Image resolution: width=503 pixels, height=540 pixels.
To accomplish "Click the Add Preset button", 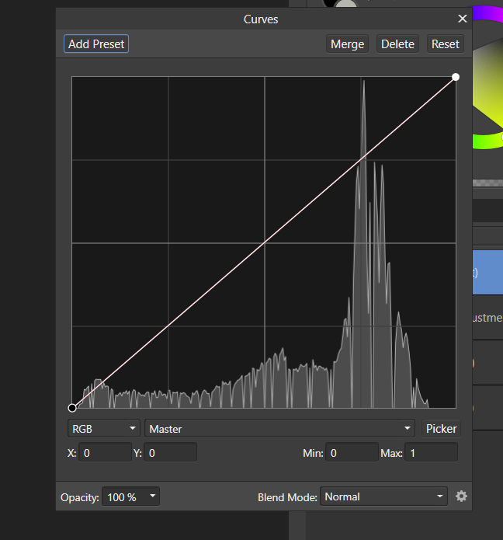I will 96,44.
